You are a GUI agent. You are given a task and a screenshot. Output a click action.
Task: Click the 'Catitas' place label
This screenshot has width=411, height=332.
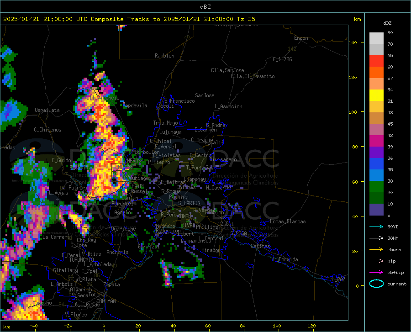260,246
